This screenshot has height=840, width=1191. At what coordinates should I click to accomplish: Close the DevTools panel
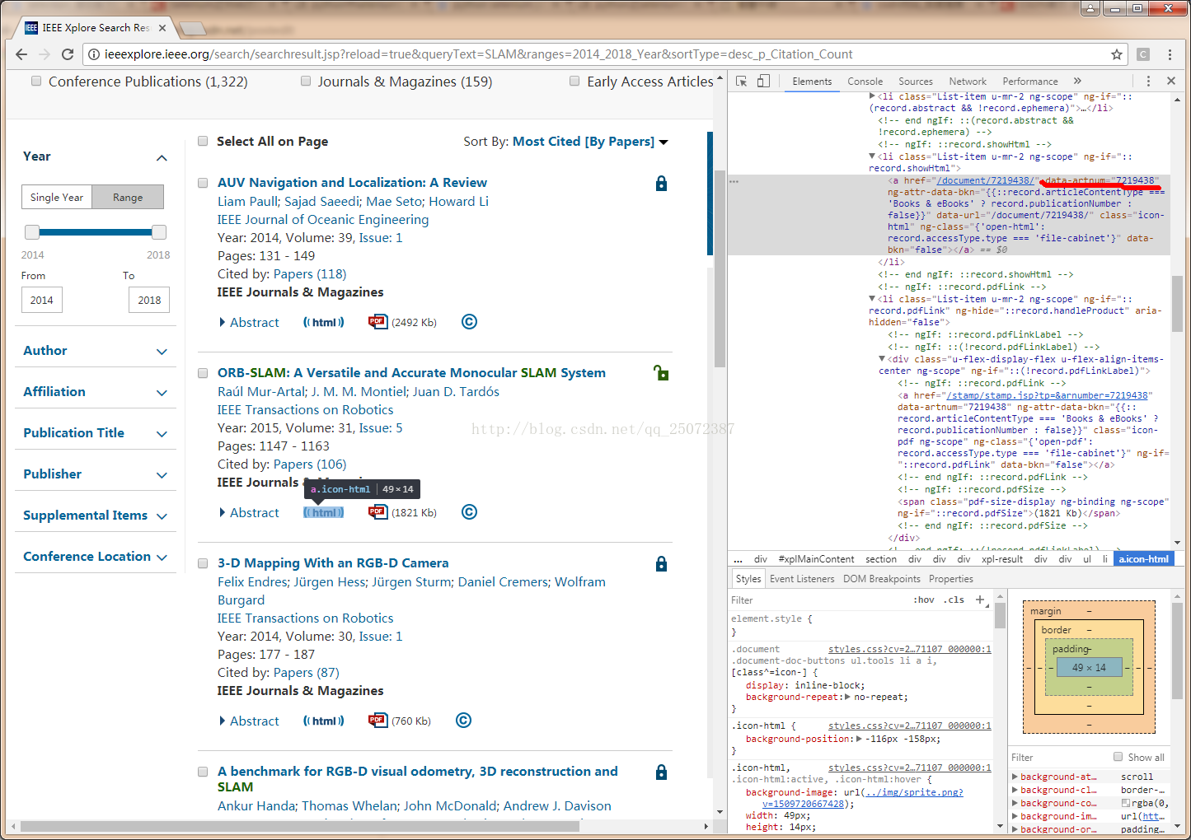[1171, 82]
